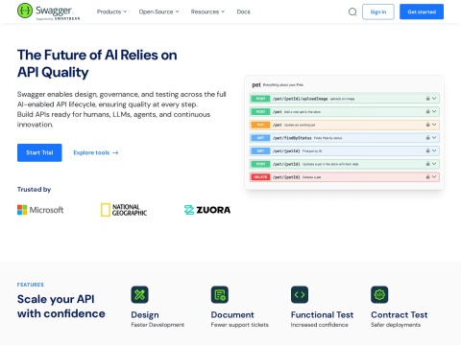Expand the GET /pet/findByStatus chevron
The image size is (461, 345).
434,138
